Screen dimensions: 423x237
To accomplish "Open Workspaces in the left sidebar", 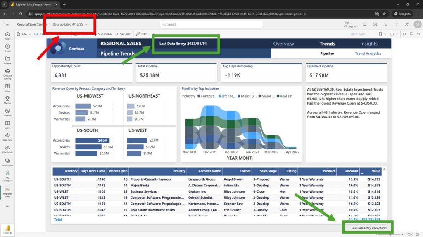I will [x=7, y=162].
